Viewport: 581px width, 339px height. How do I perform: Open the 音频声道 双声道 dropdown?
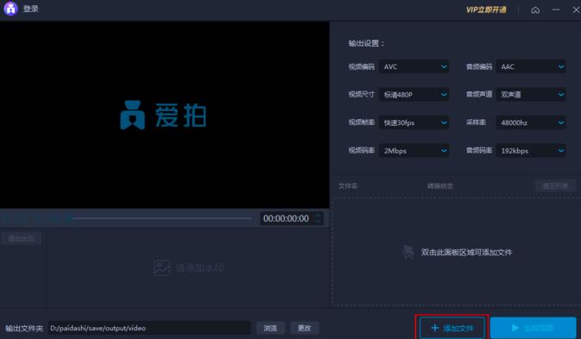(x=531, y=95)
